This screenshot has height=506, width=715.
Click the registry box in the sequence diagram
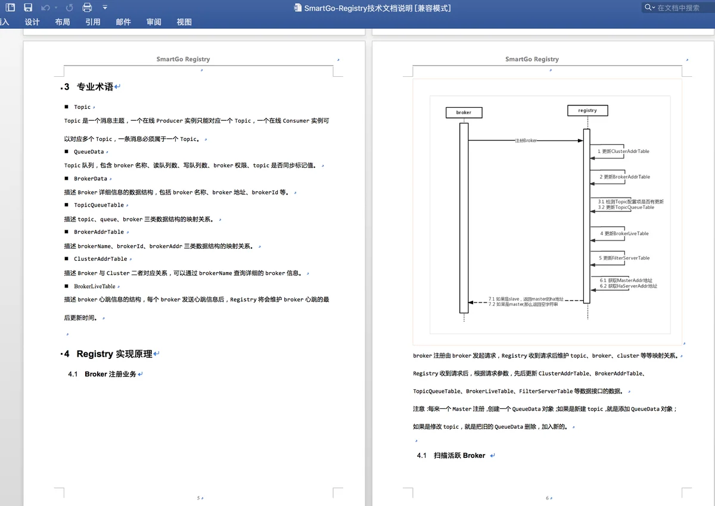[587, 110]
